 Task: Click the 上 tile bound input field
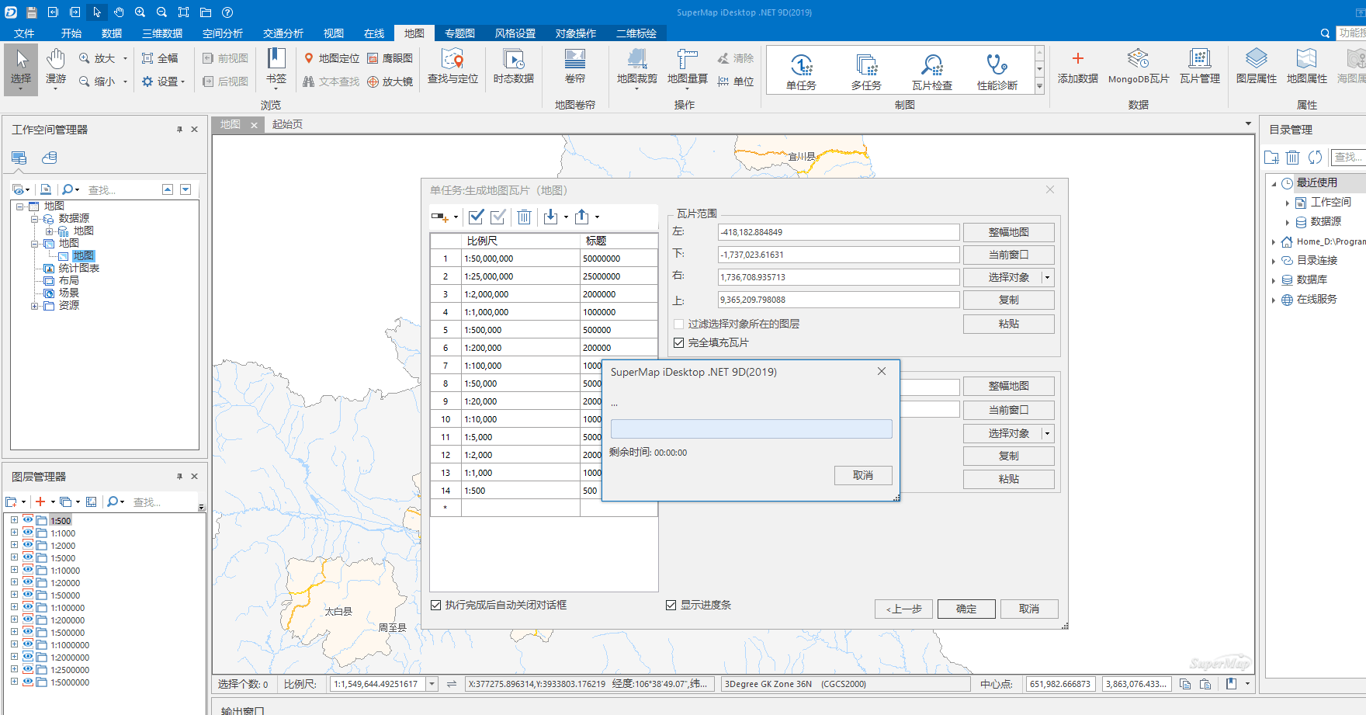(x=839, y=300)
